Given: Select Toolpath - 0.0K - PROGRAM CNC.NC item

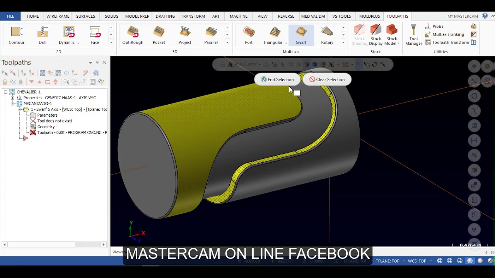Looking at the screenshot, I should click(72, 132).
